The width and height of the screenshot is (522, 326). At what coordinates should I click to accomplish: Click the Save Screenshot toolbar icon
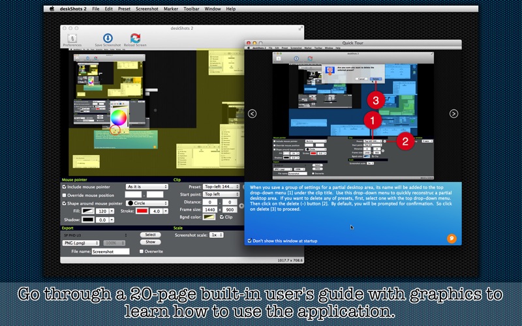point(108,40)
